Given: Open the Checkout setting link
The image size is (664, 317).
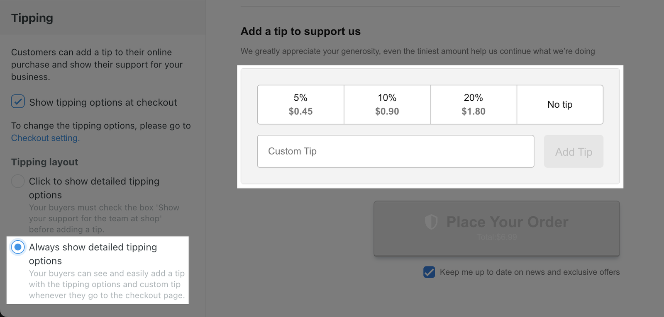Looking at the screenshot, I should coord(45,138).
